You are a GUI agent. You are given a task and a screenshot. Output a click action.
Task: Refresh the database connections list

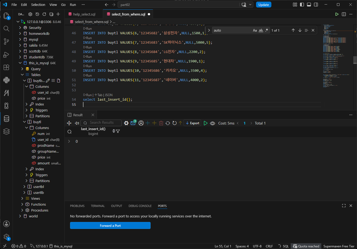tap(44, 14)
